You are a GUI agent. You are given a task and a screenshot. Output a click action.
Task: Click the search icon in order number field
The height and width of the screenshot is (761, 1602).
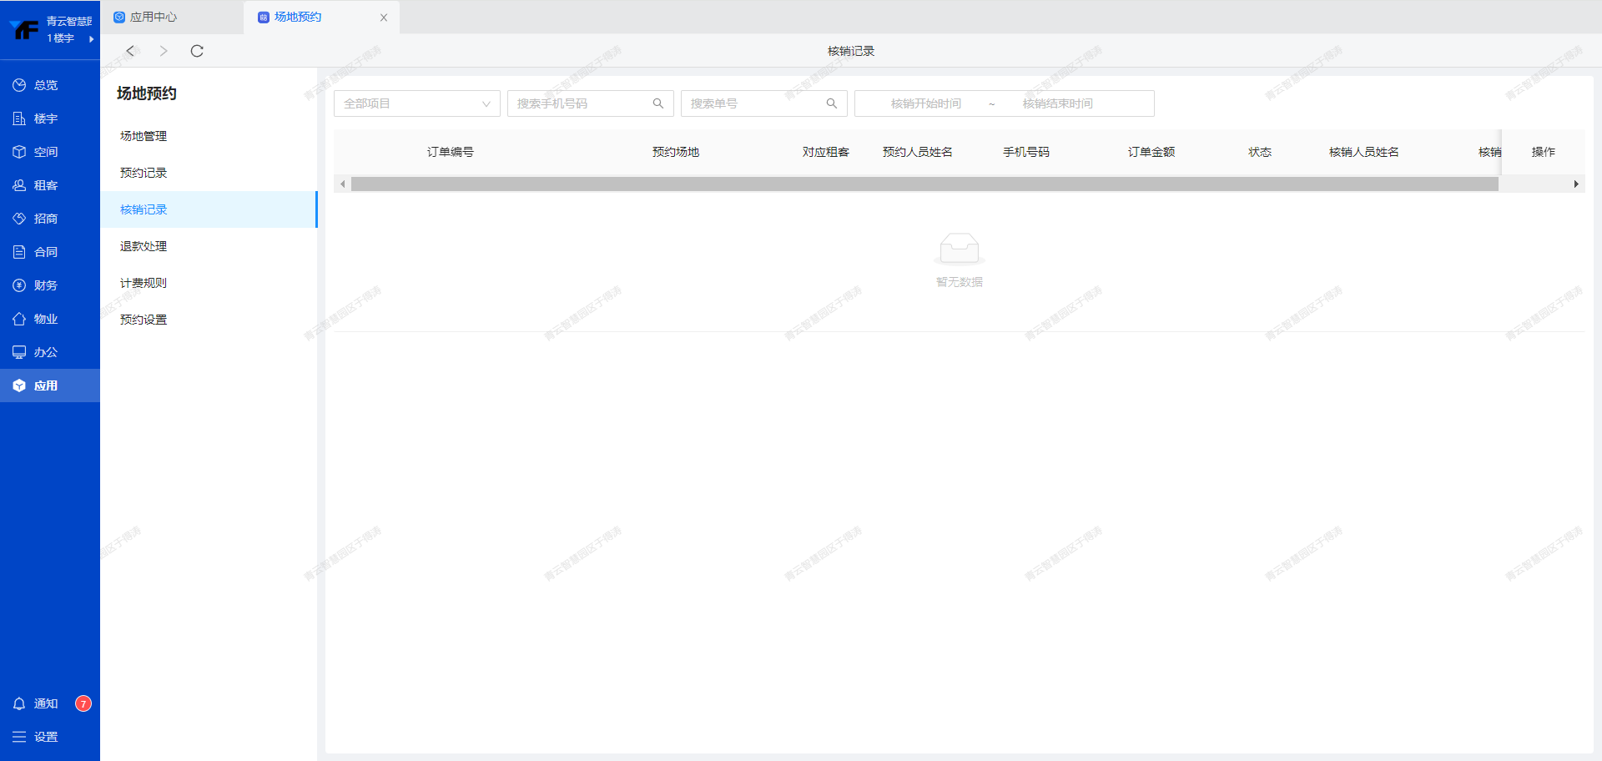pyautogui.click(x=831, y=103)
